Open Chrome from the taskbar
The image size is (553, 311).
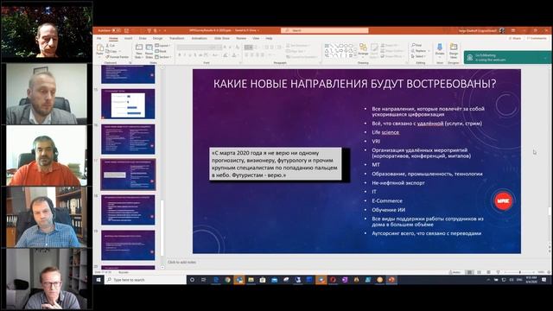[227, 280]
